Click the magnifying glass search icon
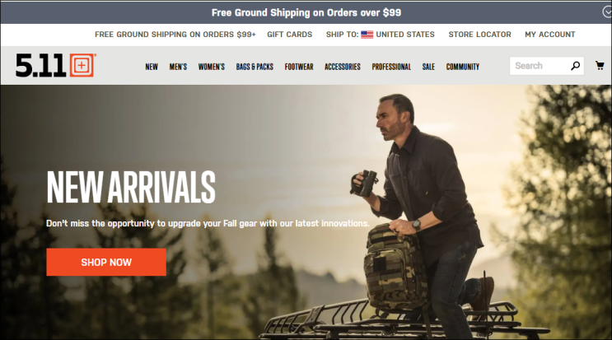The image size is (612, 340). (575, 66)
